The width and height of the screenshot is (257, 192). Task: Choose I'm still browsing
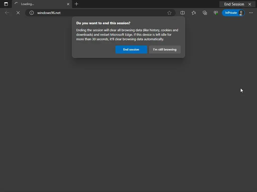tap(165, 49)
